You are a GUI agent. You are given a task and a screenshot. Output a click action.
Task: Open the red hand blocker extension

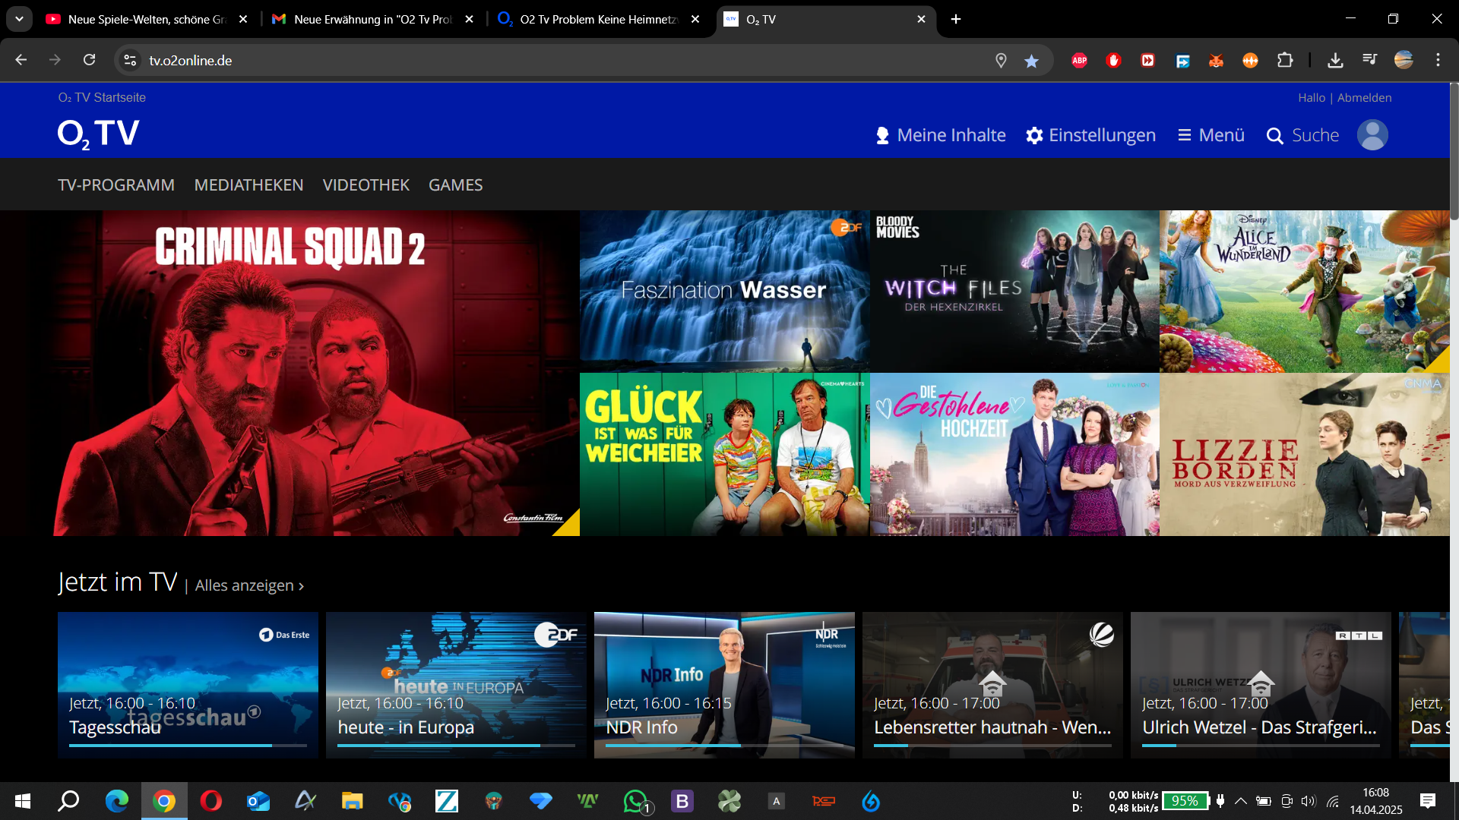tap(1113, 61)
